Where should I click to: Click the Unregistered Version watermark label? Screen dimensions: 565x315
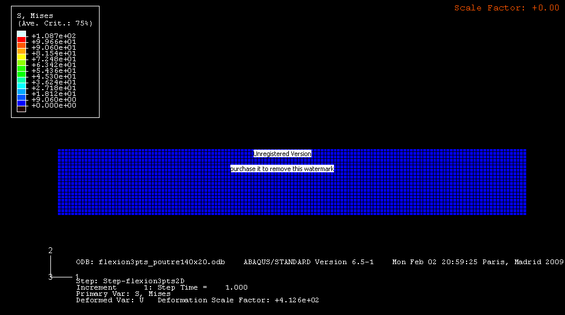coord(282,154)
